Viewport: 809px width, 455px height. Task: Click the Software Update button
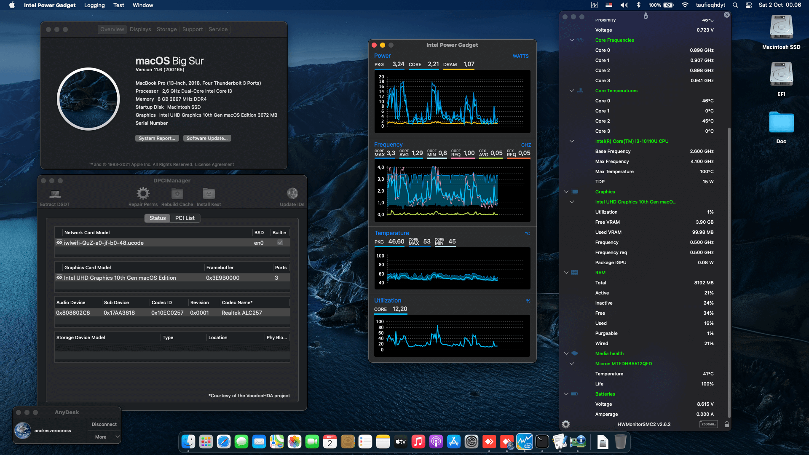[207, 138]
